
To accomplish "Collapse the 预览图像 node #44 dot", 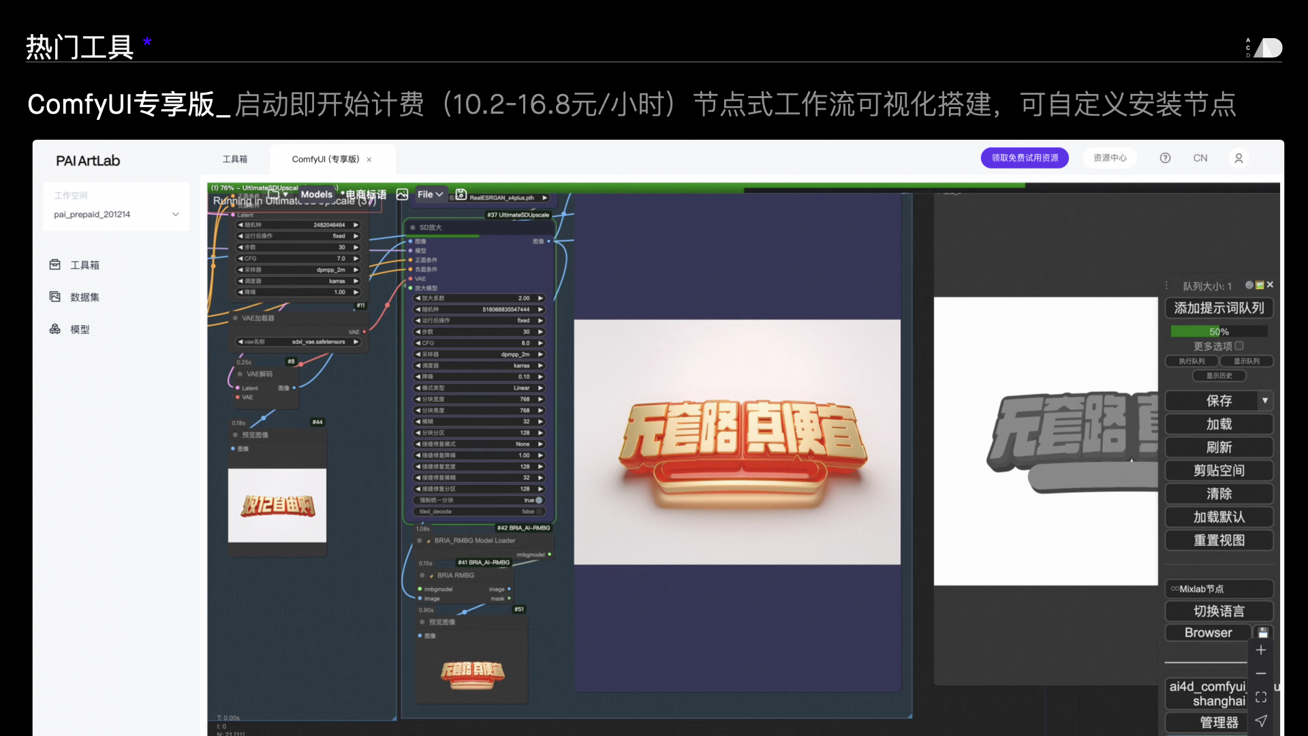I will pyautogui.click(x=236, y=435).
